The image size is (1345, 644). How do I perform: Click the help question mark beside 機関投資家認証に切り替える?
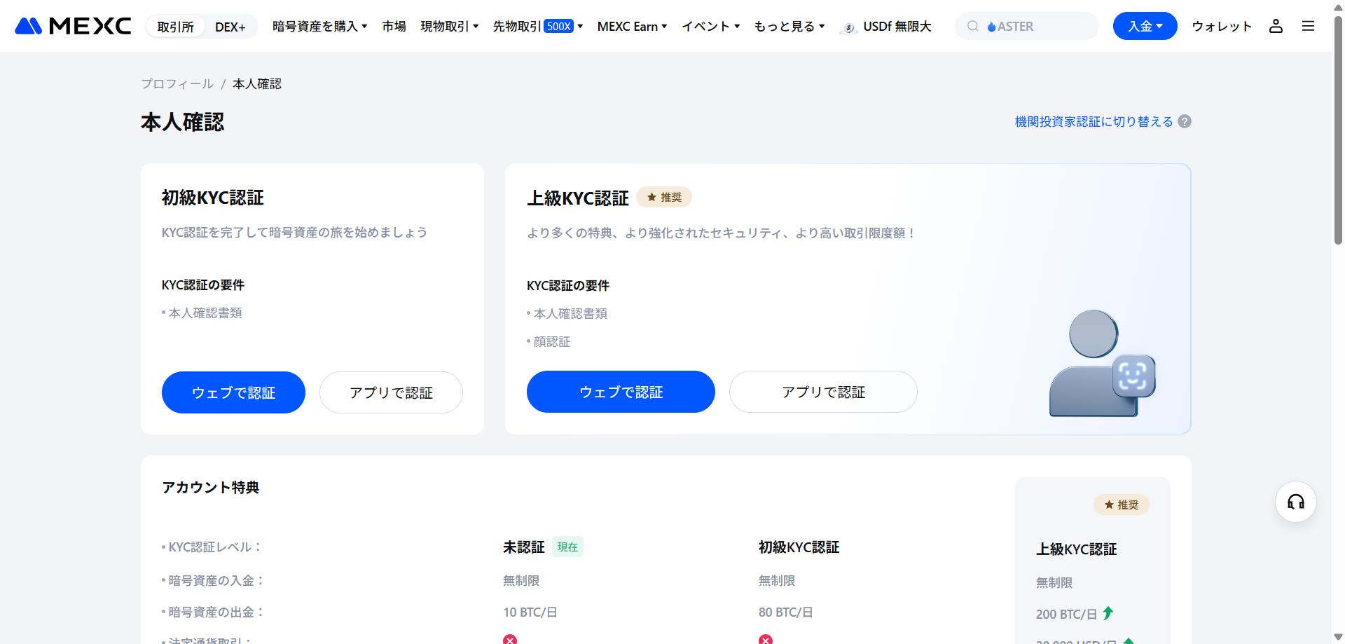coord(1185,121)
